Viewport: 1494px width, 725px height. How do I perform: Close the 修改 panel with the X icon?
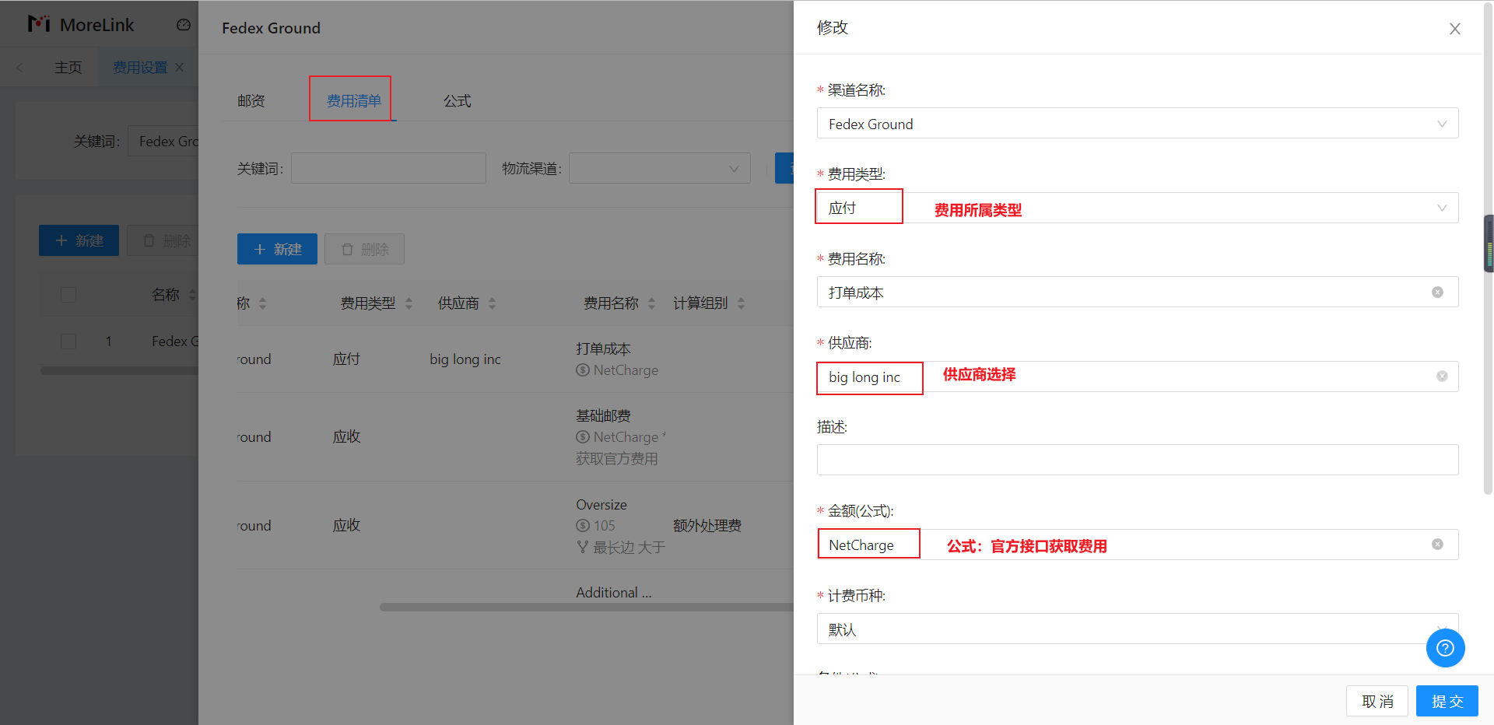click(x=1454, y=29)
